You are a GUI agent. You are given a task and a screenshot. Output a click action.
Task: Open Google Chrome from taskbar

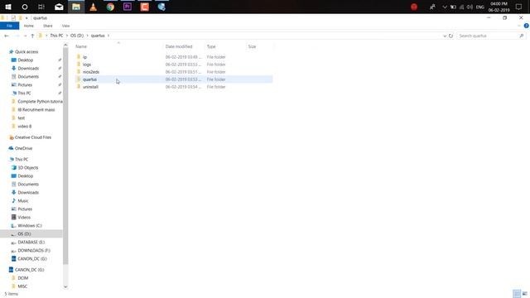point(110,7)
